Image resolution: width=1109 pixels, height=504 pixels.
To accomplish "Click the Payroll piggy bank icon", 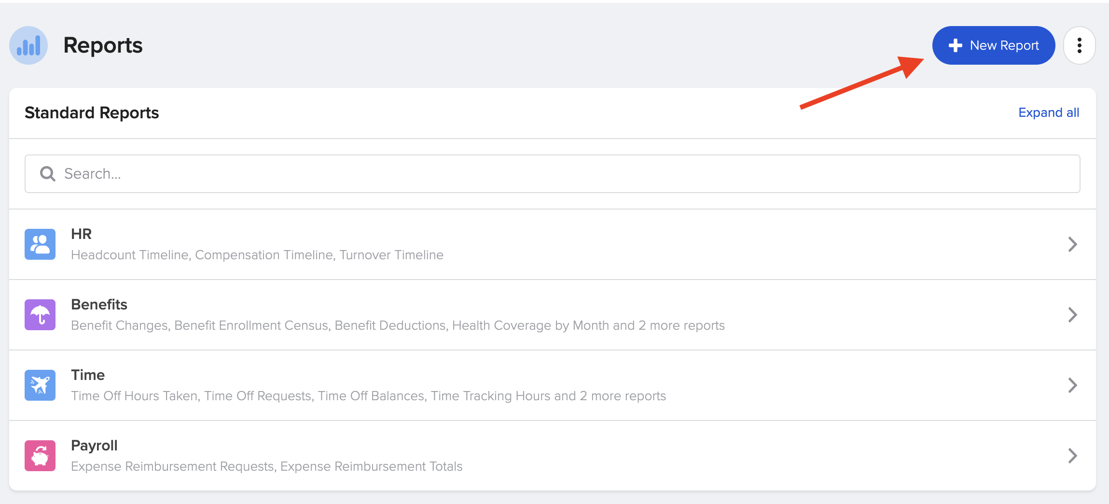I will pyautogui.click(x=40, y=456).
